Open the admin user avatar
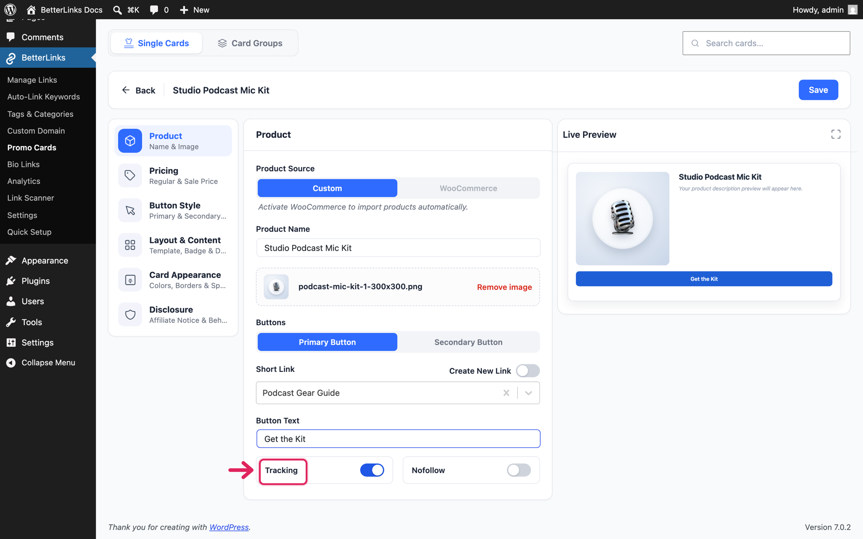 tap(853, 9)
